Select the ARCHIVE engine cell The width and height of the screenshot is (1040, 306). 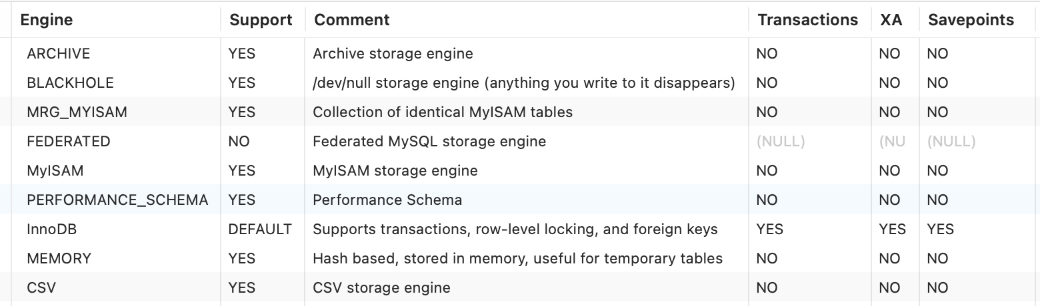coord(59,54)
